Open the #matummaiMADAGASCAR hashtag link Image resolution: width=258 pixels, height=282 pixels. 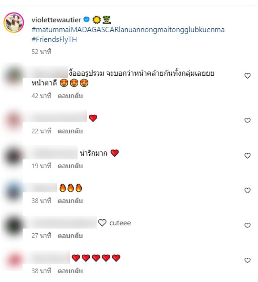point(128,30)
